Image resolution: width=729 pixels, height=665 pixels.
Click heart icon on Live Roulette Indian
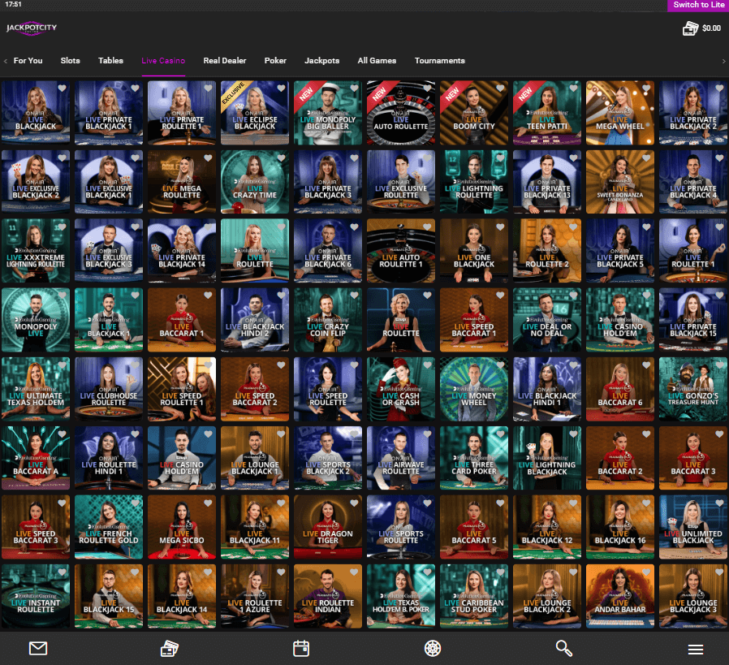point(354,572)
